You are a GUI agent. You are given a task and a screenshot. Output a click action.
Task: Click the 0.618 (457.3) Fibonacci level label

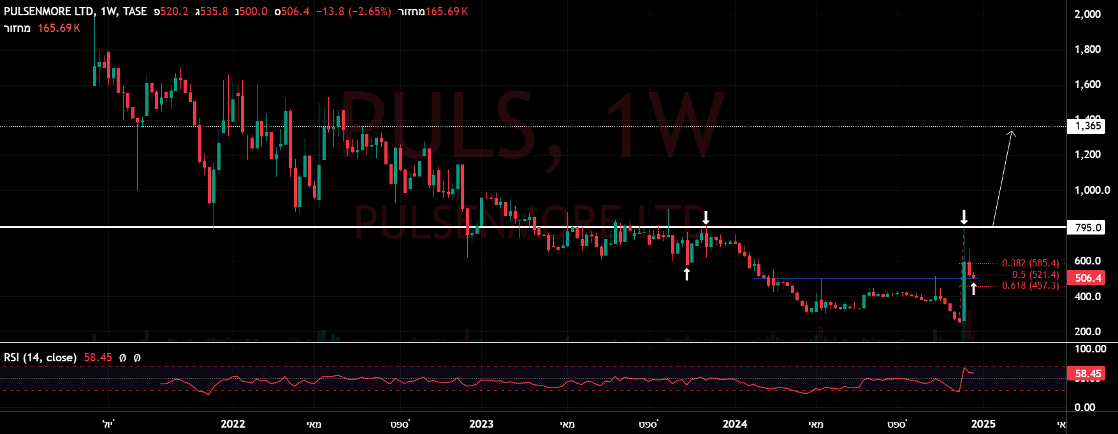point(1031,286)
